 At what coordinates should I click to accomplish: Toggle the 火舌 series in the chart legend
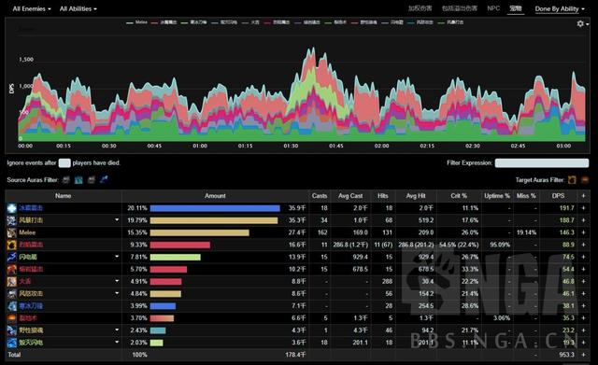(251, 22)
